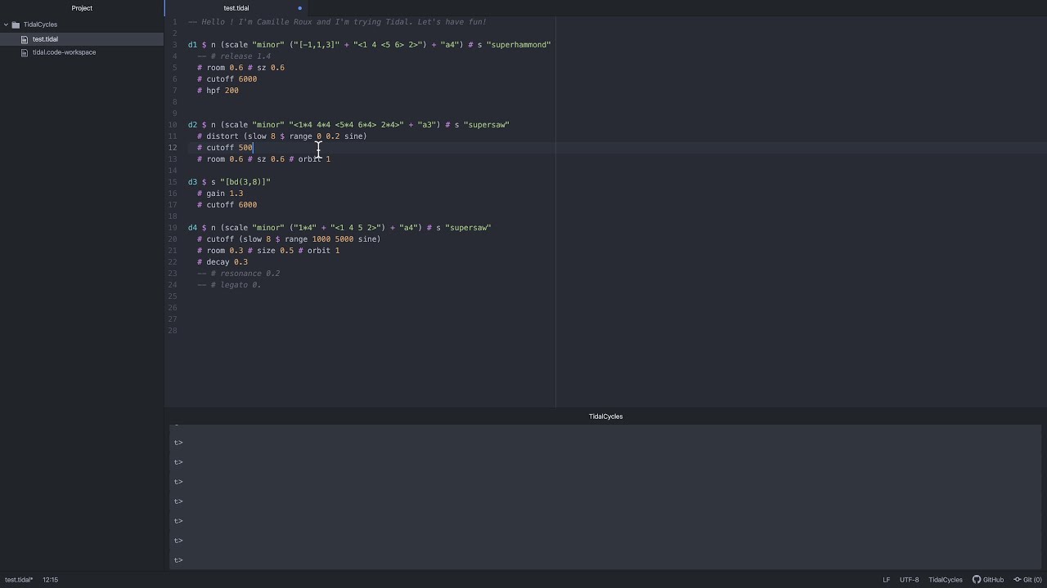This screenshot has height=588, width=1047.
Task: Click the TidalCycles folder icon
Action: (16, 24)
